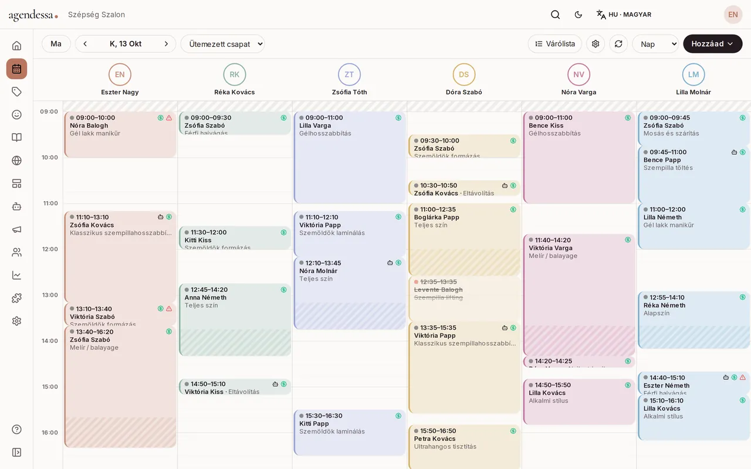Open Lilla Varga Gélhosszabbítás appointment
Viewport: 751px width, 469px height.
(x=350, y=158)
